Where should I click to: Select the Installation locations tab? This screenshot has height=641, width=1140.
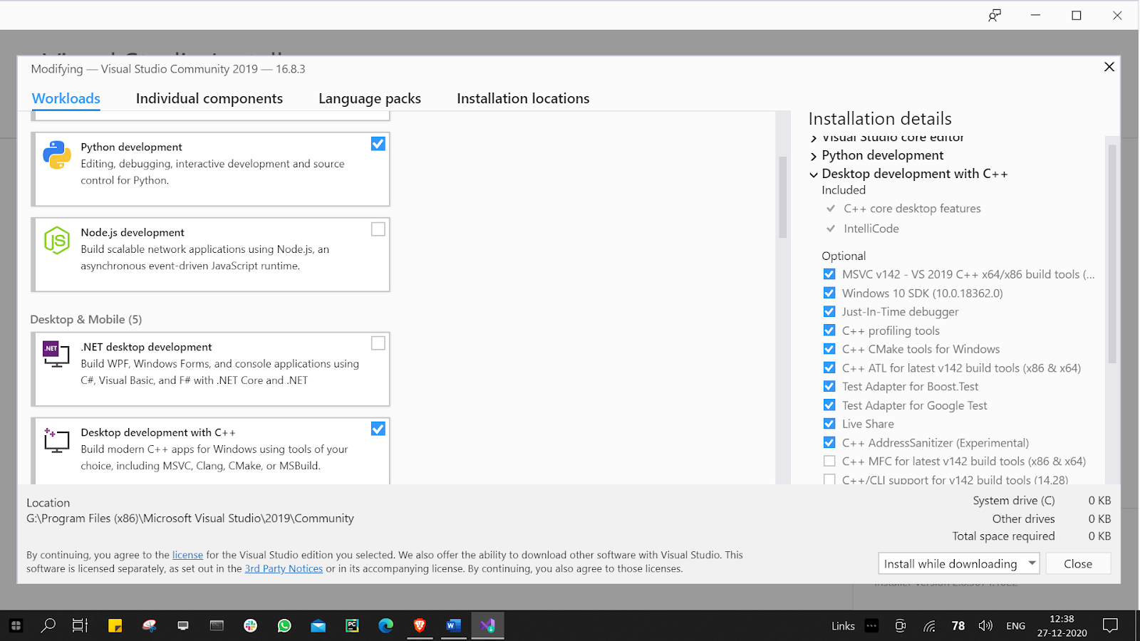point(523,98)
